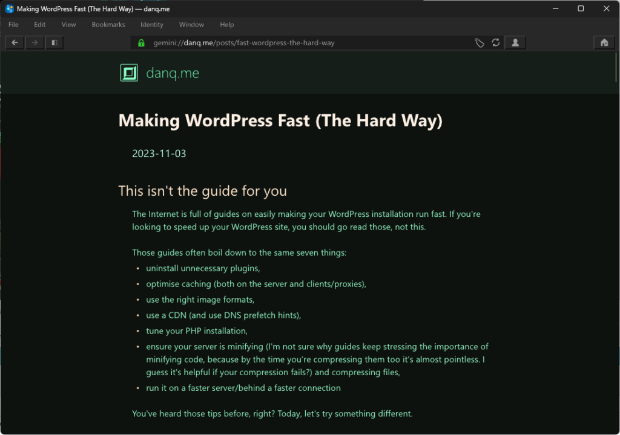Open the Help menu
Viewport: 620px width, 435px height.
click(x=226, y=24)
